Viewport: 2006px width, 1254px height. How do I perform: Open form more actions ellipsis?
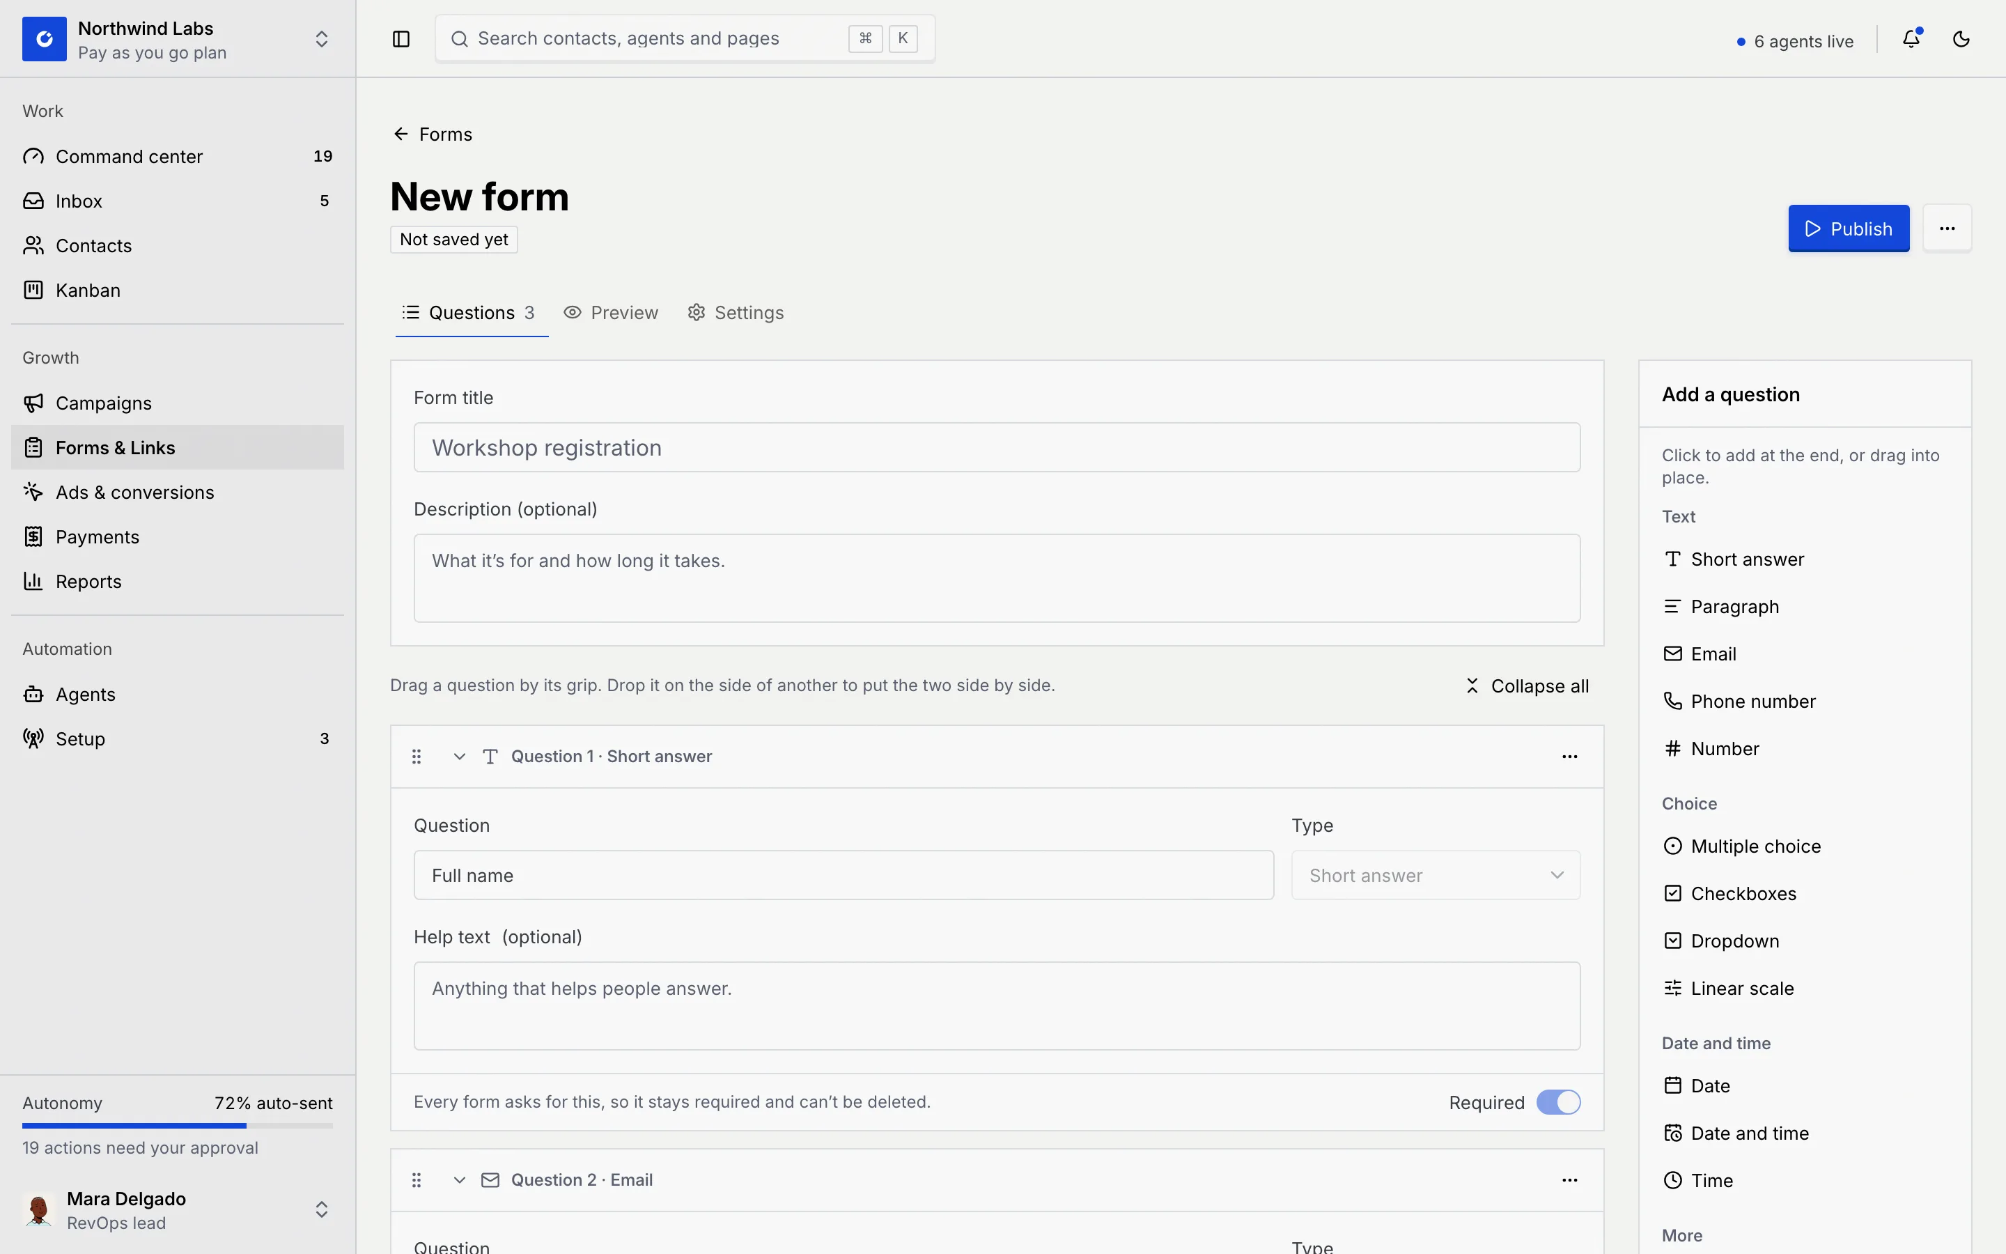[x=1947, y=228]
